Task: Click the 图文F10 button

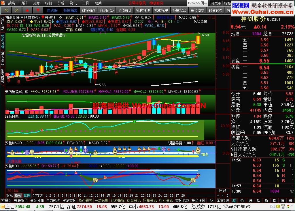Action: click(223, 200)
